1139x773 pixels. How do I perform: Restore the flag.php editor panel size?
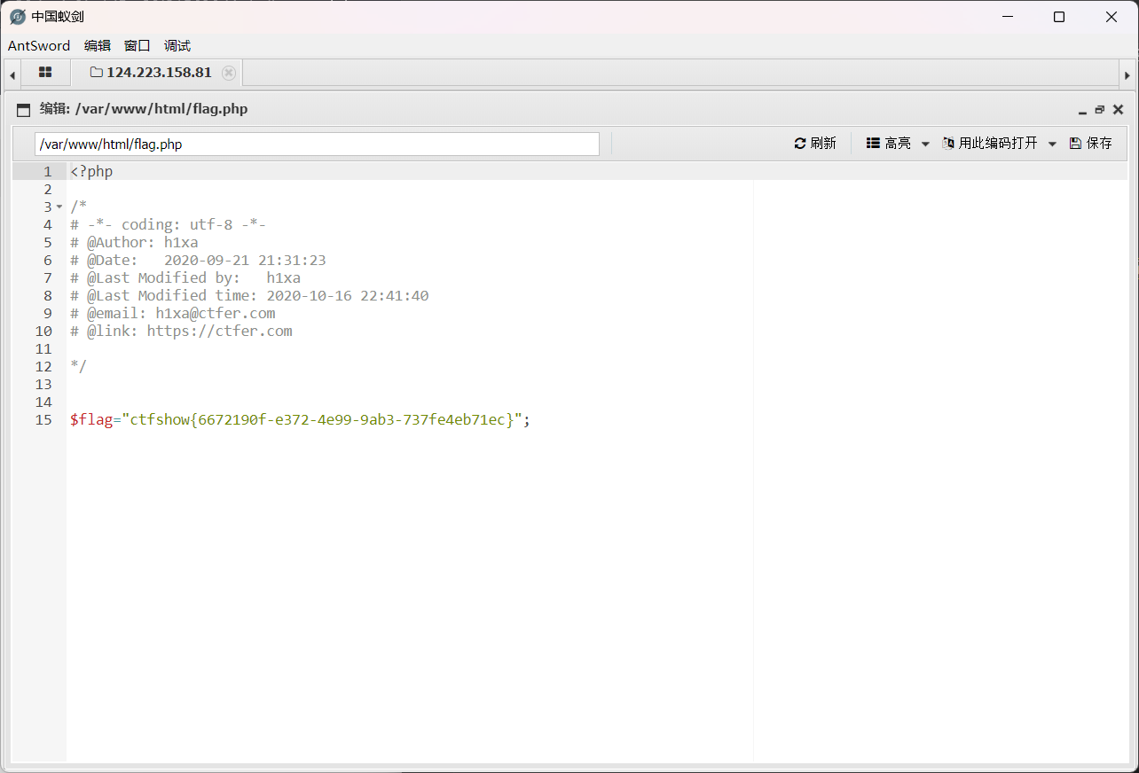coord(1100,110)
